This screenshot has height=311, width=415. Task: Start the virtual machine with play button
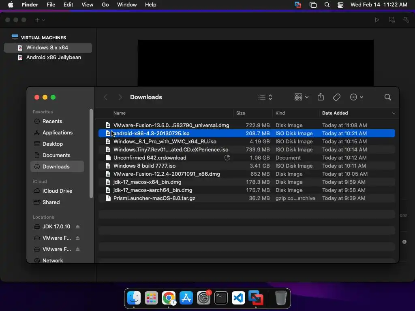pyautogui.click(x=377, y=20)
